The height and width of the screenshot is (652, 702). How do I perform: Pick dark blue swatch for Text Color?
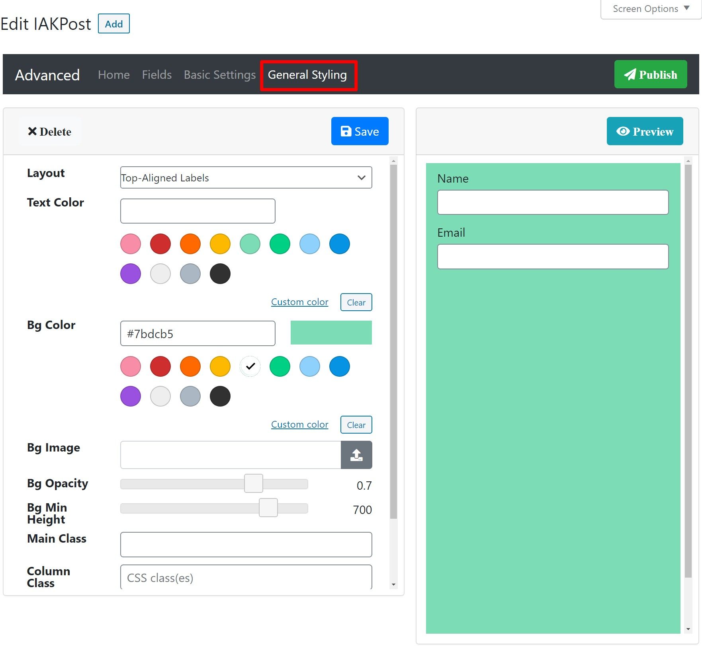[x=340, y=244]
